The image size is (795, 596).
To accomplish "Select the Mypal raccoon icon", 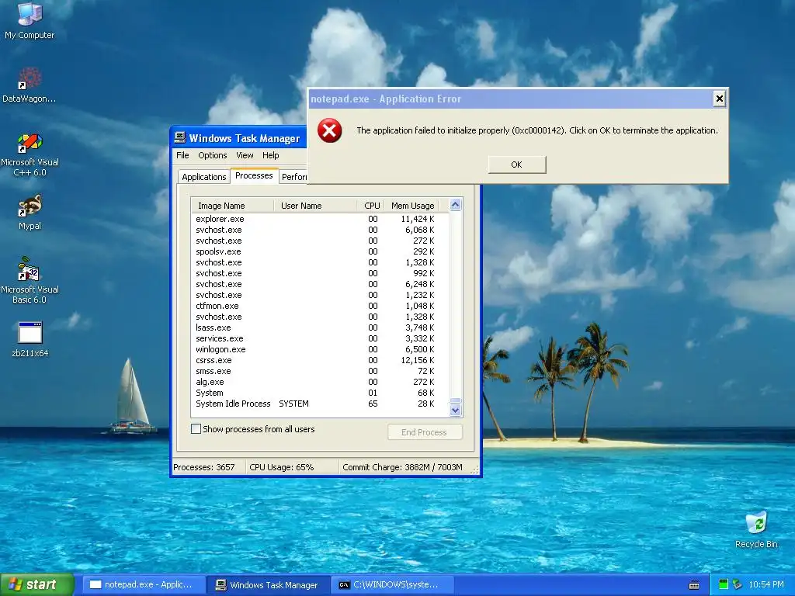I will tap(30, 213).
